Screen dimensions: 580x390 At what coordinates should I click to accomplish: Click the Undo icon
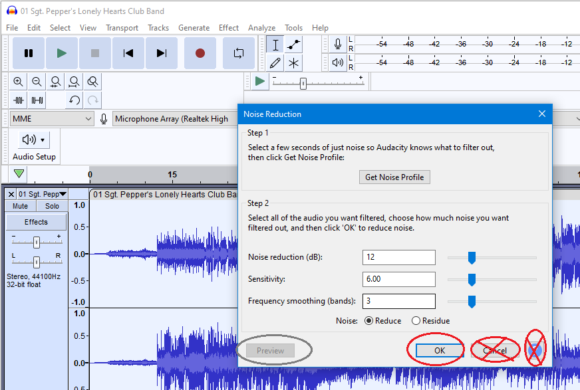[74, 100]
